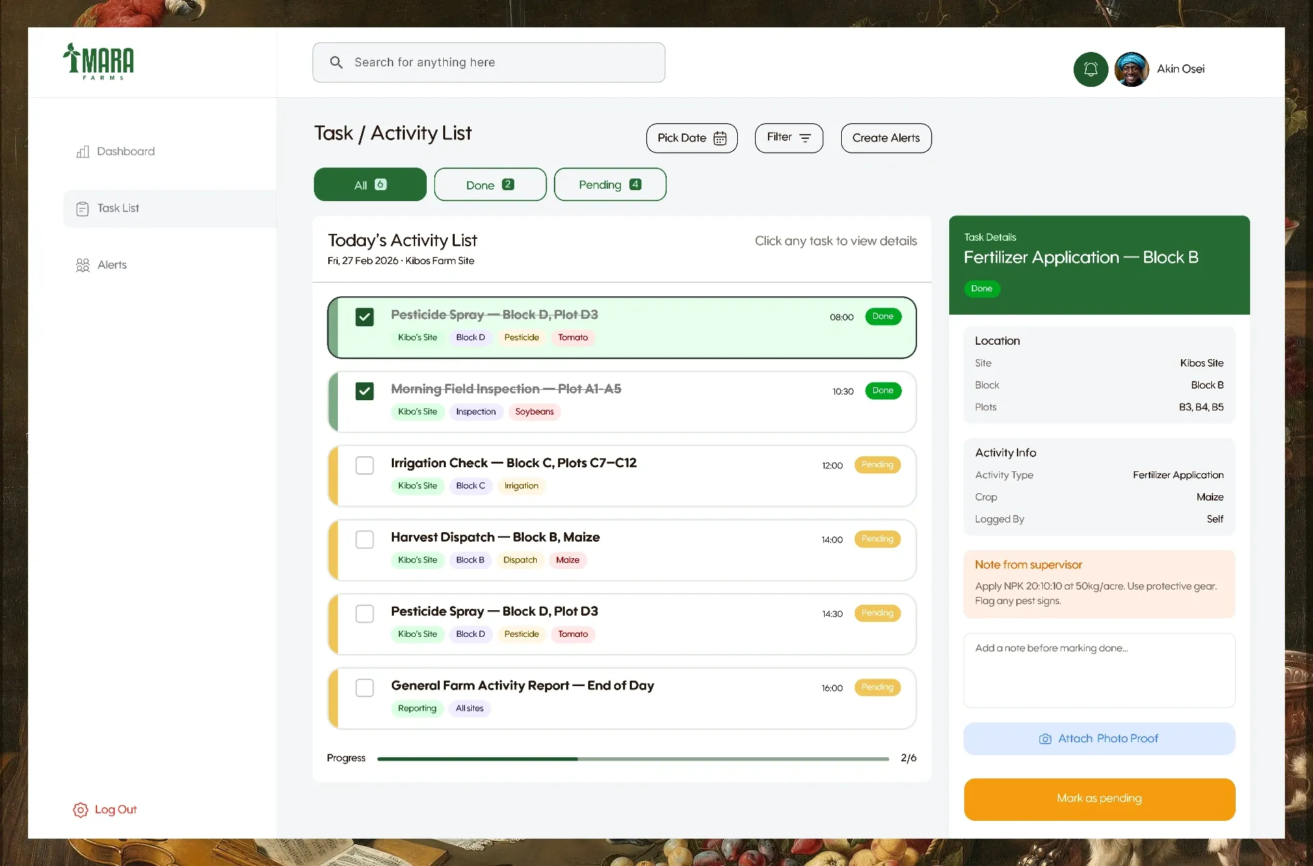Check the Irrigation Check task box
1313x866 pixels.
[364, 465]
